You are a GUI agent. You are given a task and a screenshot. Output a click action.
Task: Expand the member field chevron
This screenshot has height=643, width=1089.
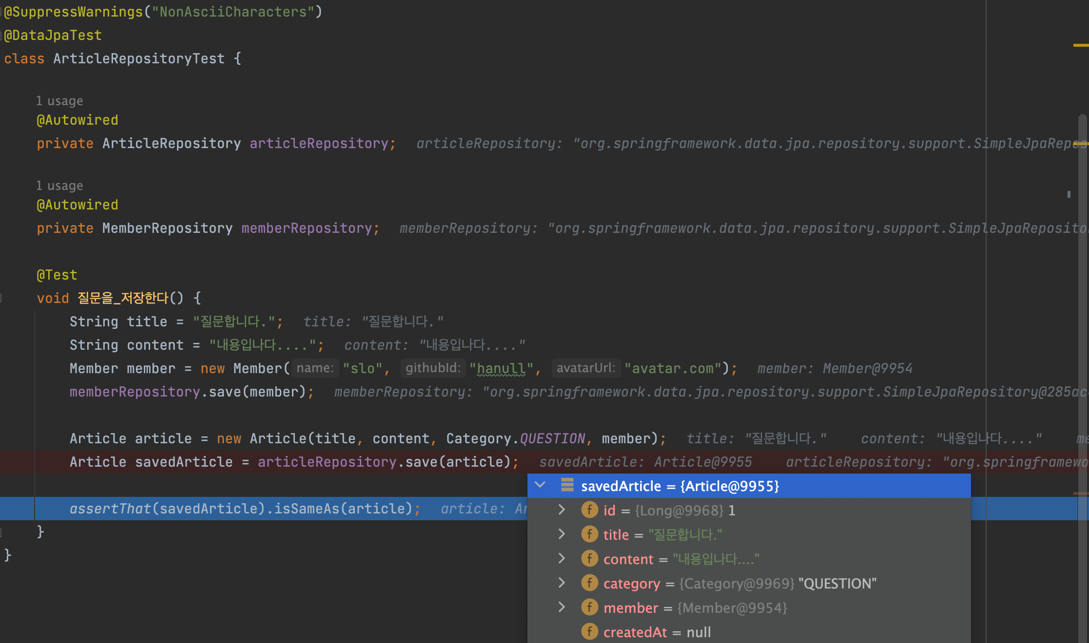562,607
